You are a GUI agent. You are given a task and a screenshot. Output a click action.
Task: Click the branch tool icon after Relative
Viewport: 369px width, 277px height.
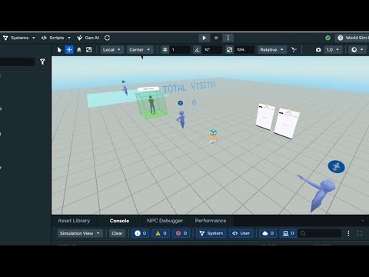click(294, 50)
